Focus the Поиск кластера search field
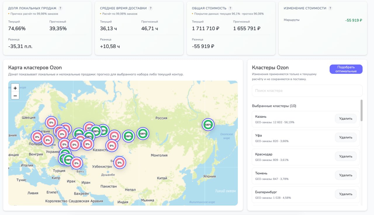The width and height of the screenshot is (374, 215). (x=307, y=91)
